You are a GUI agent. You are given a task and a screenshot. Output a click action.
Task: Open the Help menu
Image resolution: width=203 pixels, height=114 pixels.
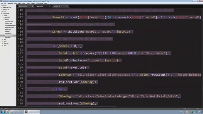[x=46, y=3]
